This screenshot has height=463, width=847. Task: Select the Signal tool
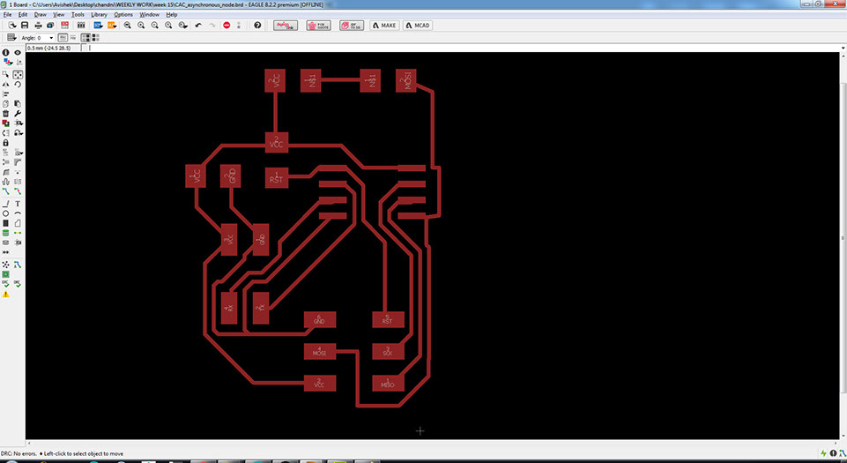[18, 234]
